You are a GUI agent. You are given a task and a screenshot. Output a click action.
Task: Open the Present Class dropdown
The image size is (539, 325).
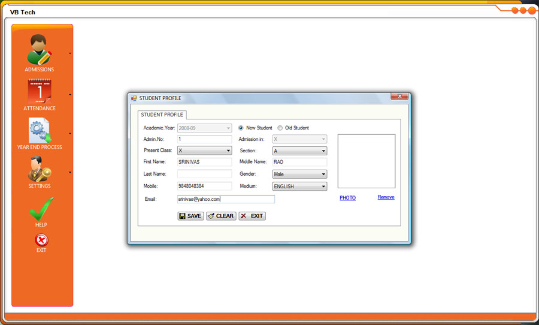(205, 151)
